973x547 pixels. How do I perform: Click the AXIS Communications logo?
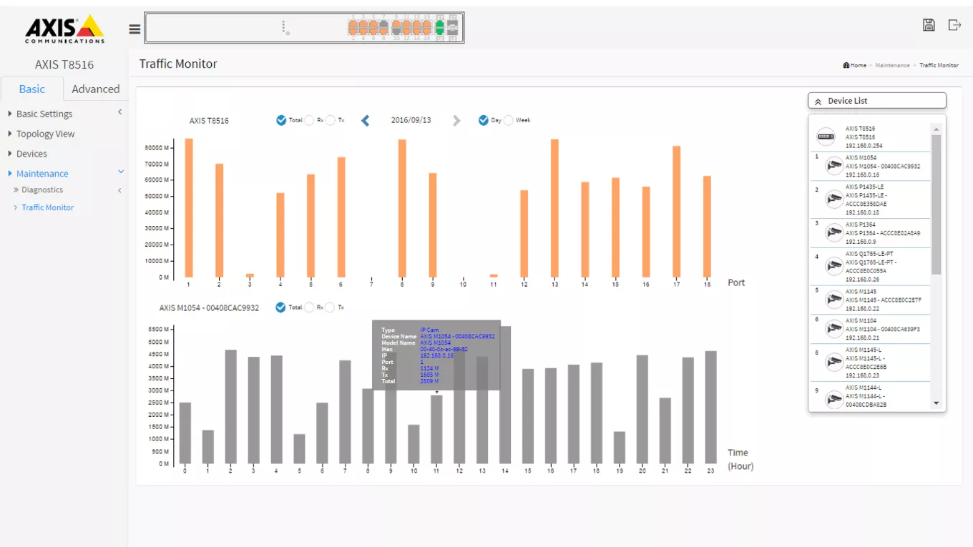coord(64,29)
